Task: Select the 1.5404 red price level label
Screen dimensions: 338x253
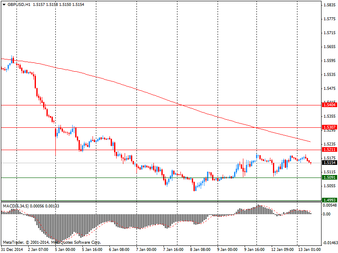Action: point(329,105)
